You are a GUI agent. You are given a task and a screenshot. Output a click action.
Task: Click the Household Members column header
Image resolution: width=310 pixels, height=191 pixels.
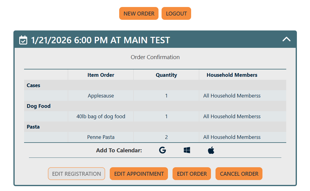(232, 75)
